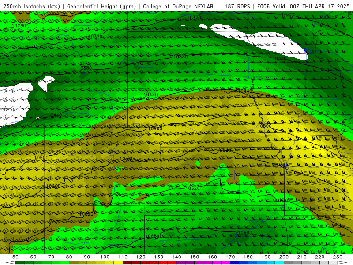This screenshot has height=265, width=353.
Task: Select the 50 kt color bar tick label
Action: 15,257
